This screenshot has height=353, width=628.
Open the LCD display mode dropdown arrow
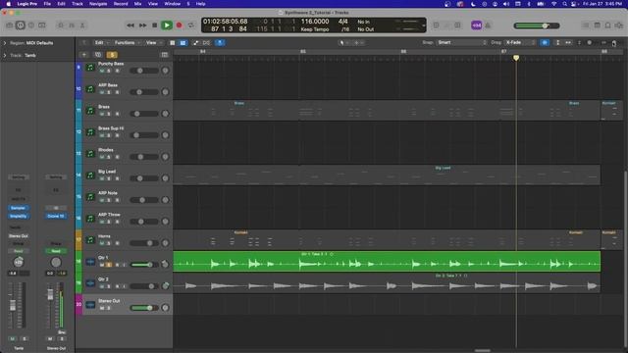click(423, 25)
